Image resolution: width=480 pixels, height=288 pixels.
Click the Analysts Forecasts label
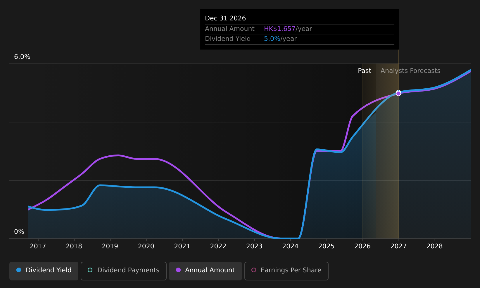[x=410, y=71]
